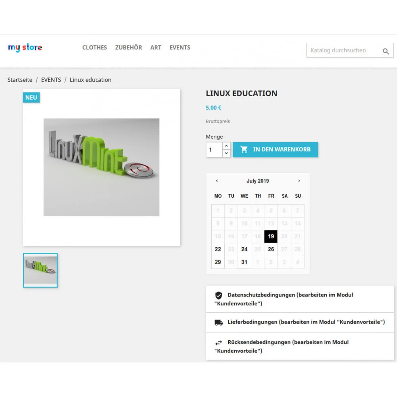
Task: Click the July 2019 month title
Action: (258, 181)
